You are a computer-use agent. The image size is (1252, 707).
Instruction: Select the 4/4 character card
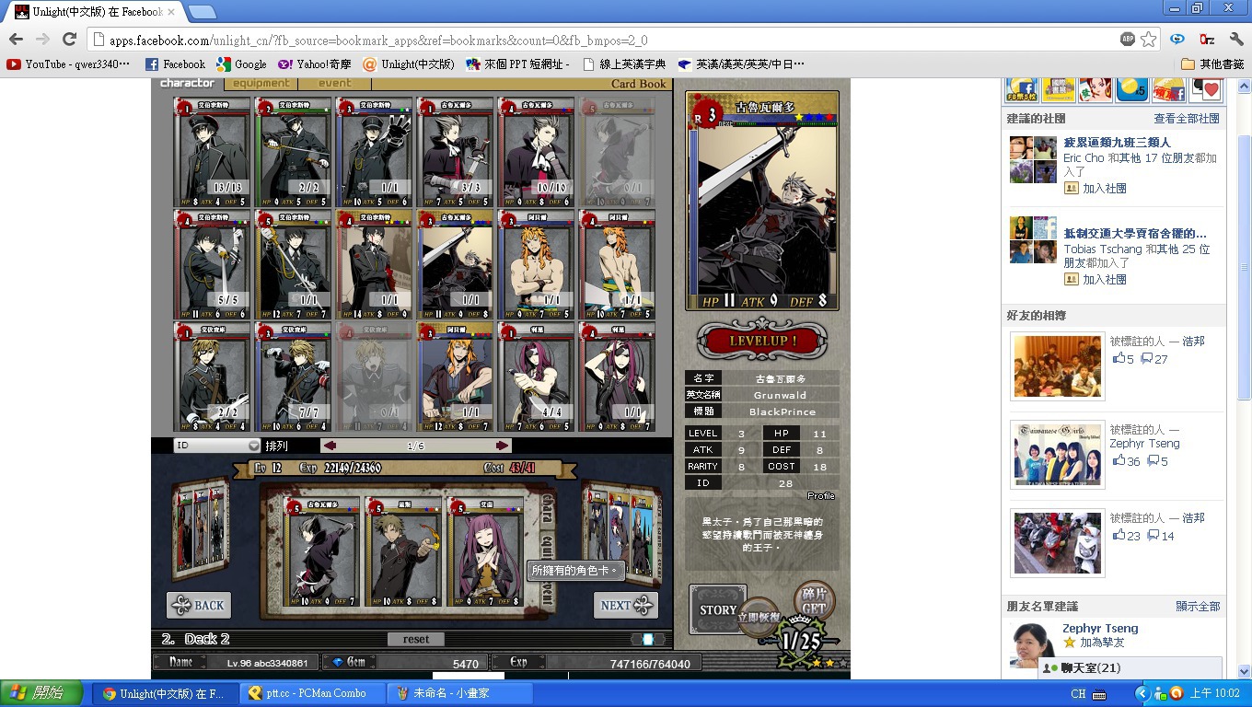(x=536, y=376)
